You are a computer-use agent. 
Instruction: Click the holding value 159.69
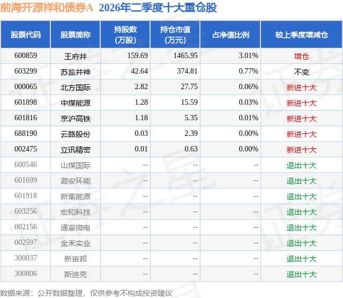138,55
